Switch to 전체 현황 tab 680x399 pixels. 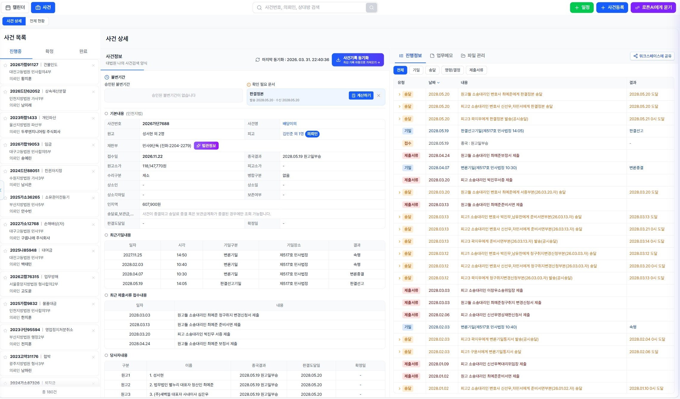tap(37, 21)
